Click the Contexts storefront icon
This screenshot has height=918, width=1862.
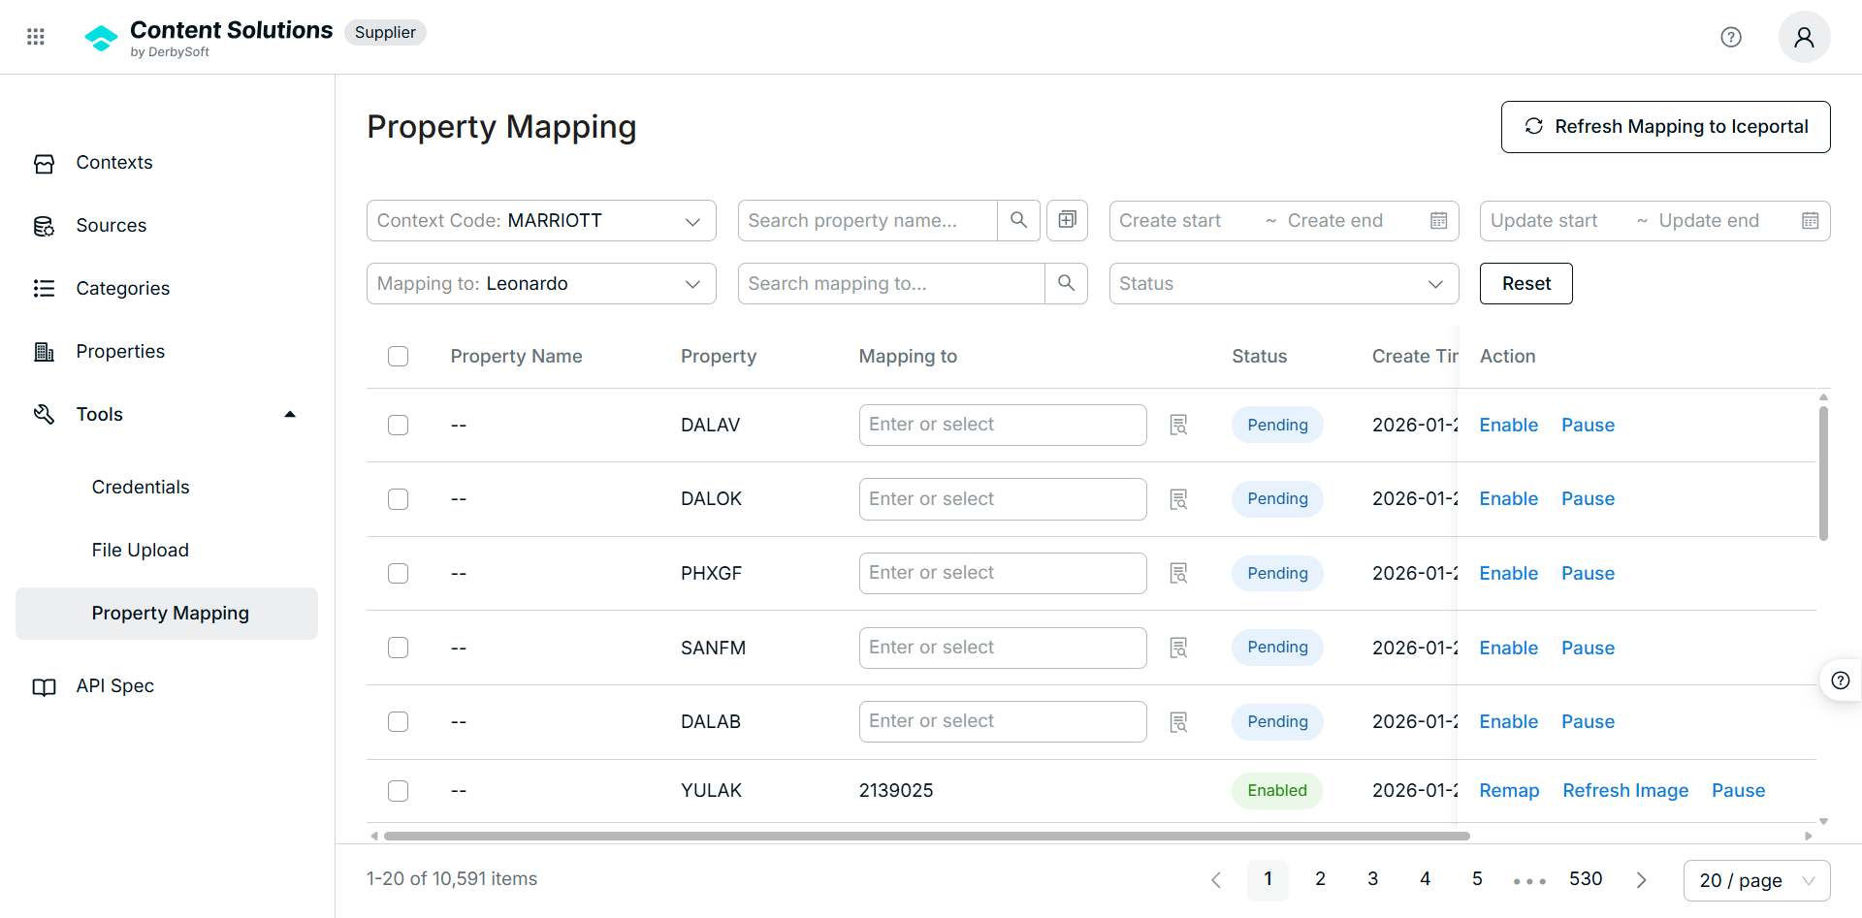point(44,163)
